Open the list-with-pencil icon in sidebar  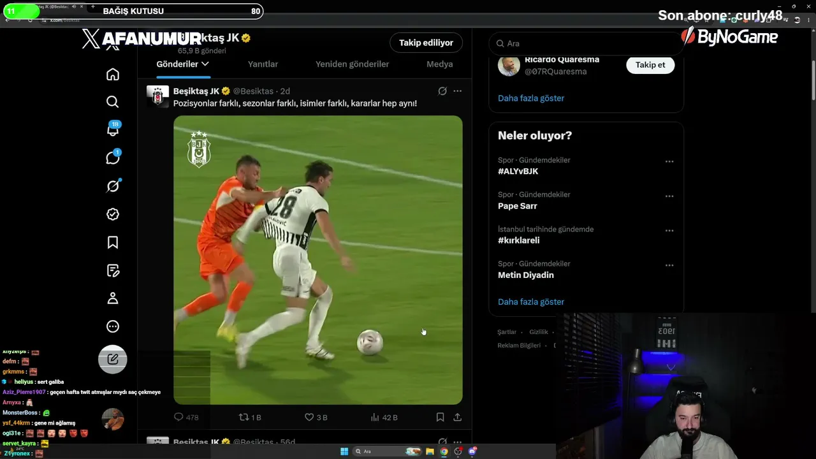click(x=113, y=270)
